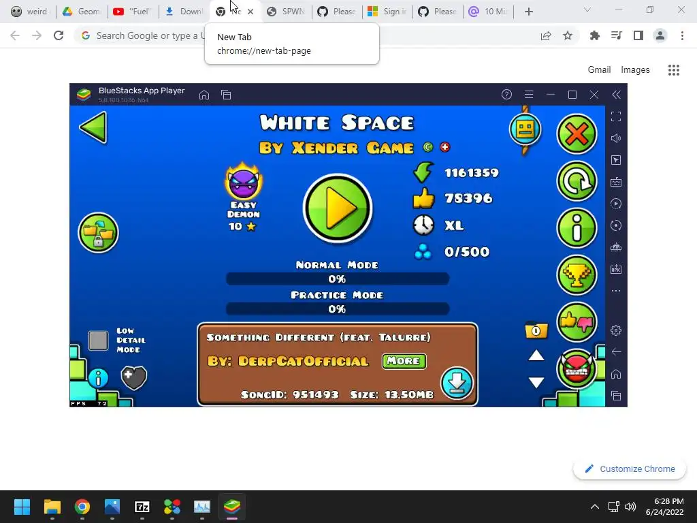
Task: Click the author name Xender Game
Action: click(x=353, y=148)
